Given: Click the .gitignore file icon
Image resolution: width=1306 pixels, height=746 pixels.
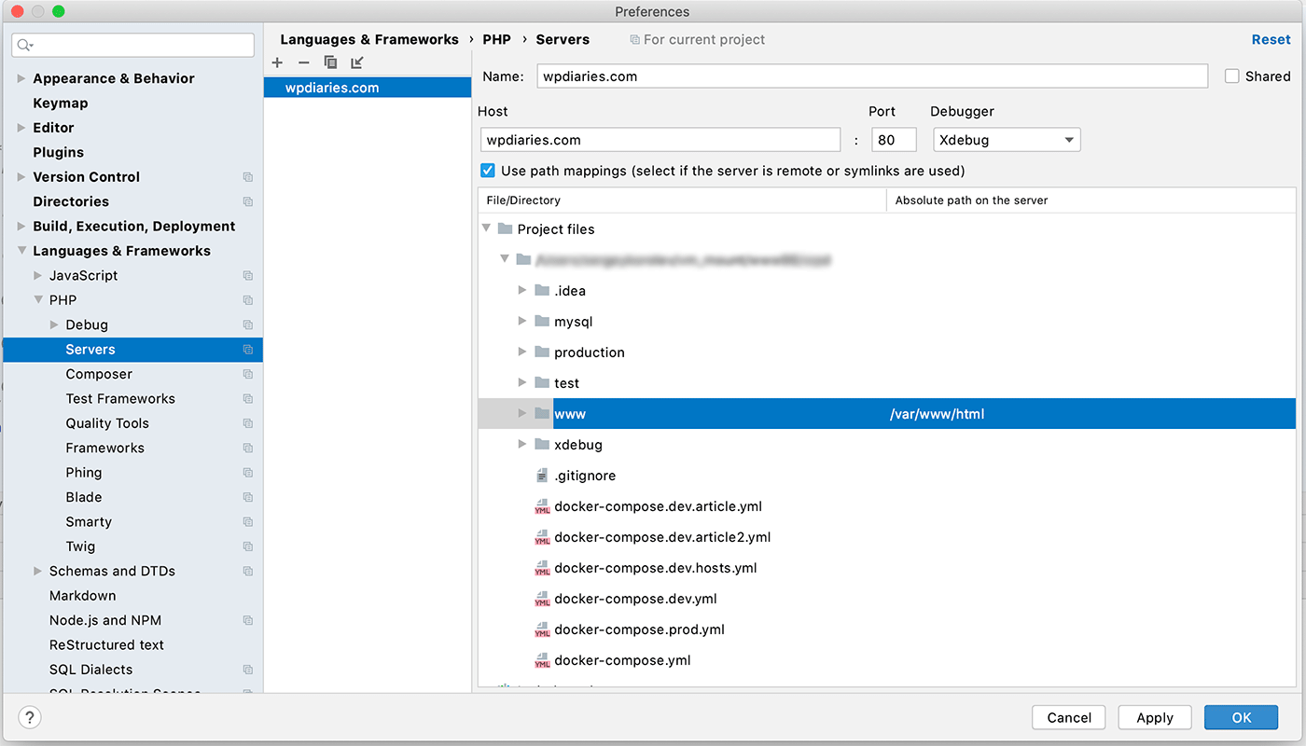Looking at the screenshot, I should click(542, 476).
